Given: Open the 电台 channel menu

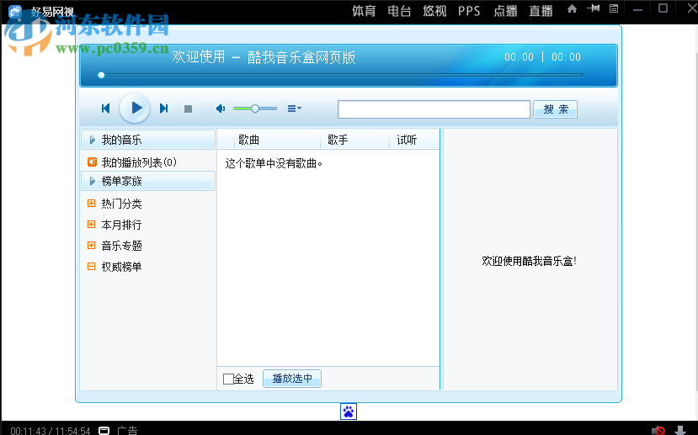Looking at the screenshot, I should [399, 11].
